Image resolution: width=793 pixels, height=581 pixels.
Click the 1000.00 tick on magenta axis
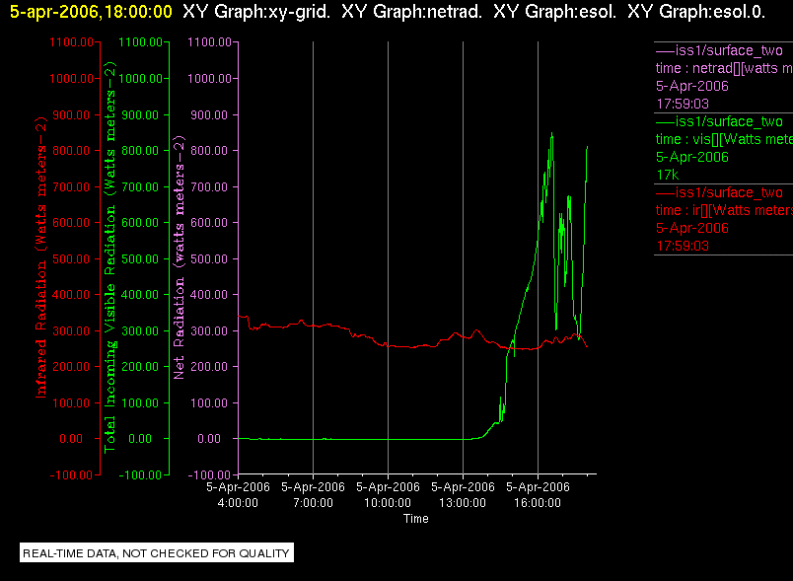(208, 78)
